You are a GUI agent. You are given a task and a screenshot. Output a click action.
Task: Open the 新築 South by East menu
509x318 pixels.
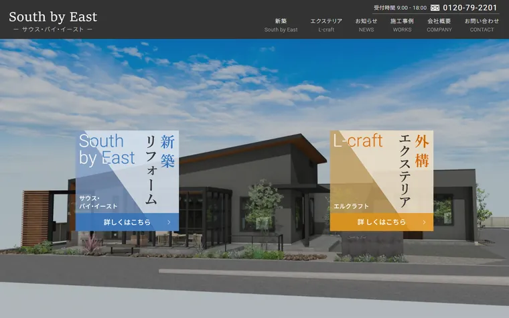pyautogui.click(x=281, y=25)
